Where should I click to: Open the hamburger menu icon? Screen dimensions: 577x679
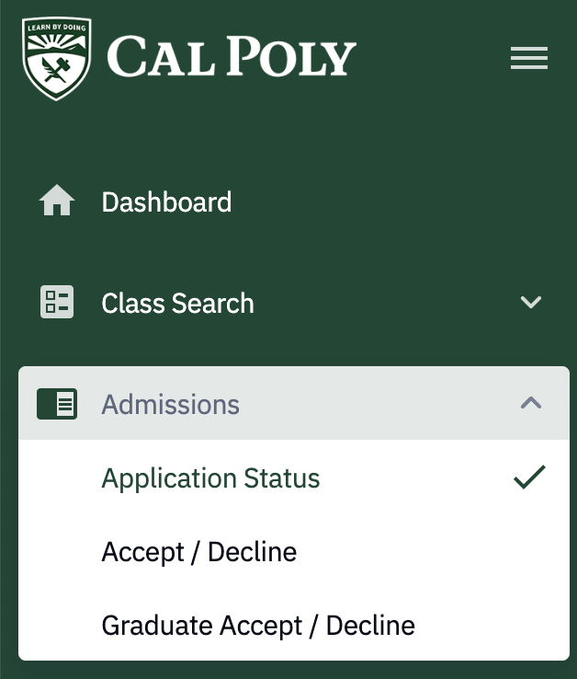[529, 59]
